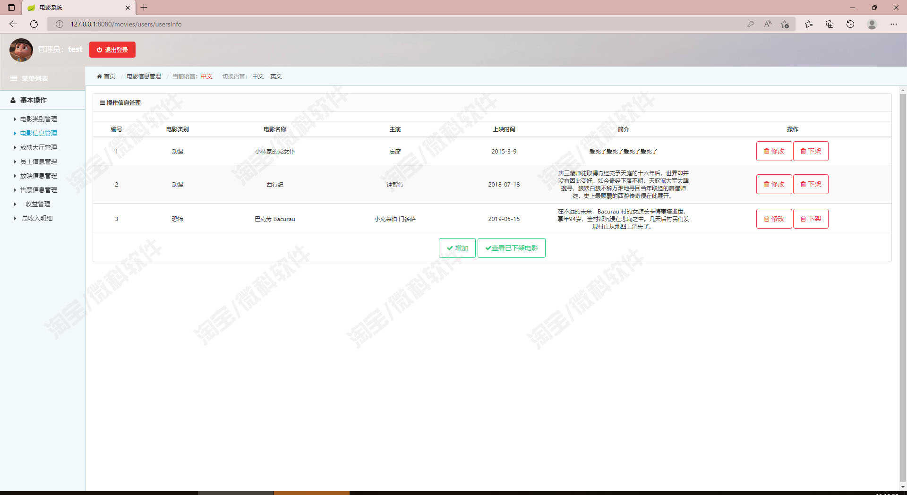Click release date 2018-07-18 cell

[x=504, y=185]
